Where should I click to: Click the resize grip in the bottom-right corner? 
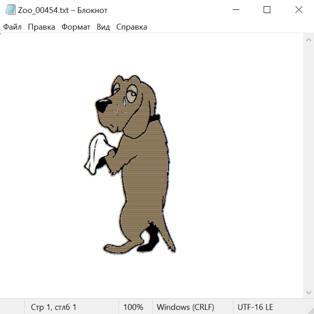pos(311,311)
